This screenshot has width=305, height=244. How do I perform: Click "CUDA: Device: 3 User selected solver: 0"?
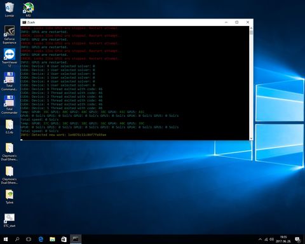(58, 70)
